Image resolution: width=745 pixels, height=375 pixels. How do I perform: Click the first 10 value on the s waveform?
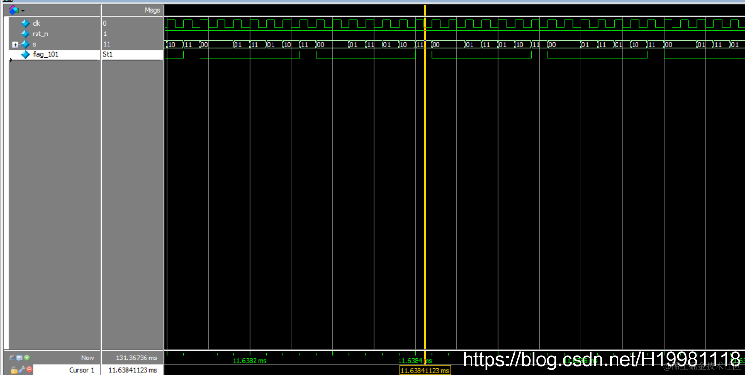point(171,44)
